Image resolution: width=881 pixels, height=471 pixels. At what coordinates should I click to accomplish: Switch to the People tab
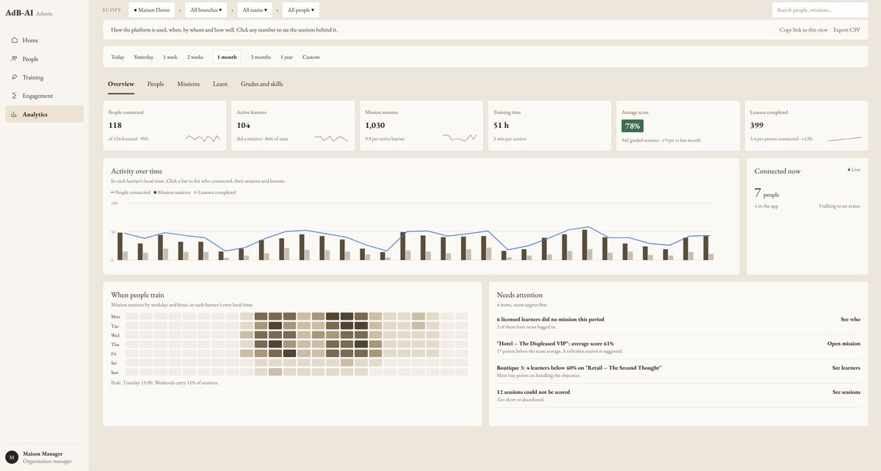[156, 84]
